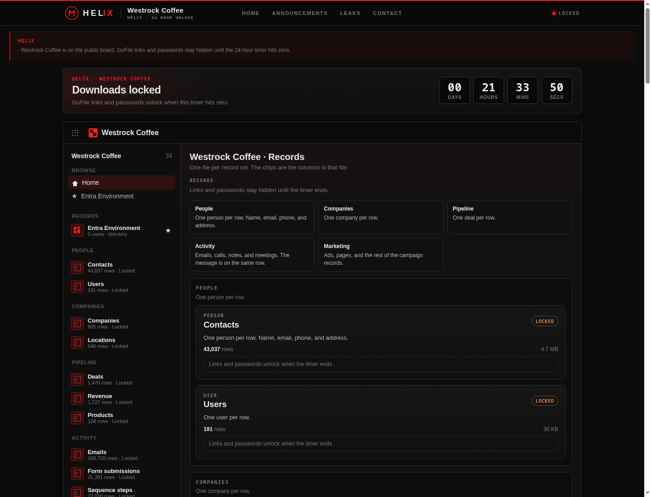This screenshot has height=497, width=651.
Task: Open the People records card
Action: [252, 217]
